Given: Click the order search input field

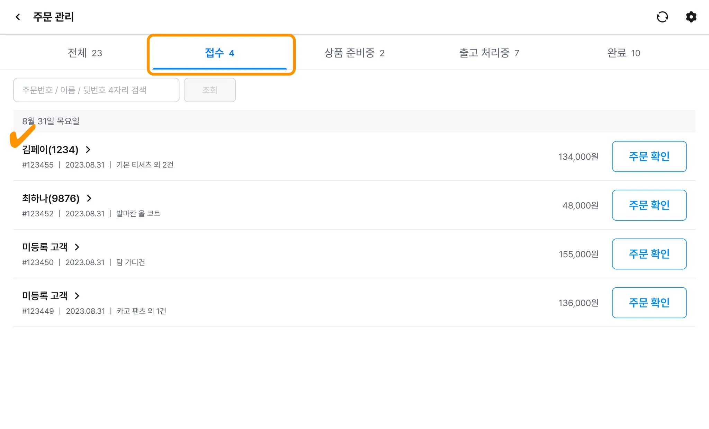Looking at the screenshot, I should coord(96,90).
